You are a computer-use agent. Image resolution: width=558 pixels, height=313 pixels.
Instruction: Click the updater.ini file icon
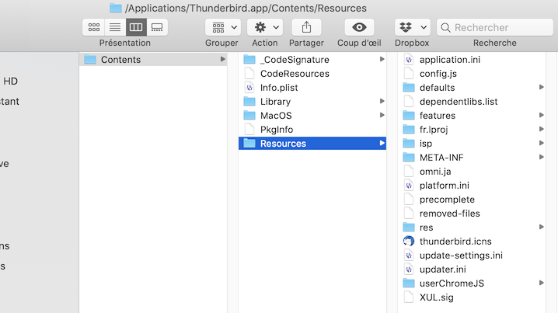click(409, 270)
